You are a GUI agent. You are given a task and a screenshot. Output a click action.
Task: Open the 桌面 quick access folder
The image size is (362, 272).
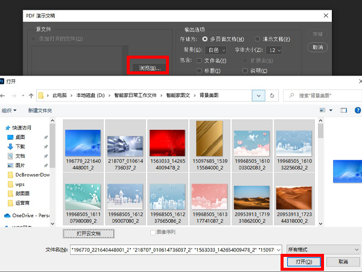(20, 137)
